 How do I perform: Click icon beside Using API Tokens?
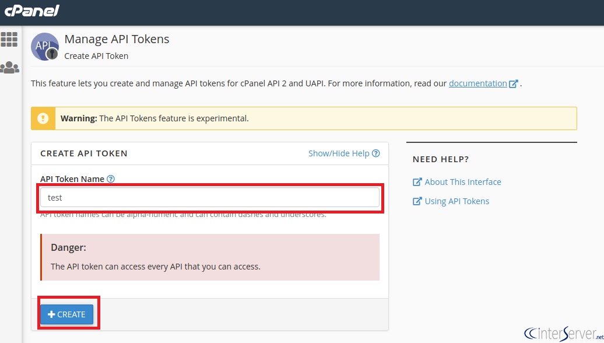(x=417, y=201)
